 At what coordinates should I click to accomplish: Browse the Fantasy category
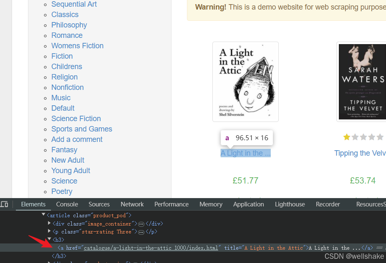64,150
